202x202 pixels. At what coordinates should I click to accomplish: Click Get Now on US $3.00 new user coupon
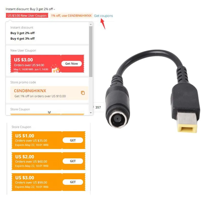tap(71, 64)
